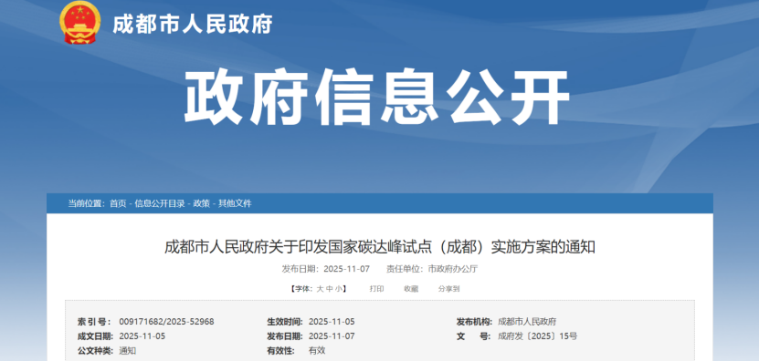This screenshot has width=759, height=361.
Task: Click 公文种类 value 通知
Action: click(128, 351)
